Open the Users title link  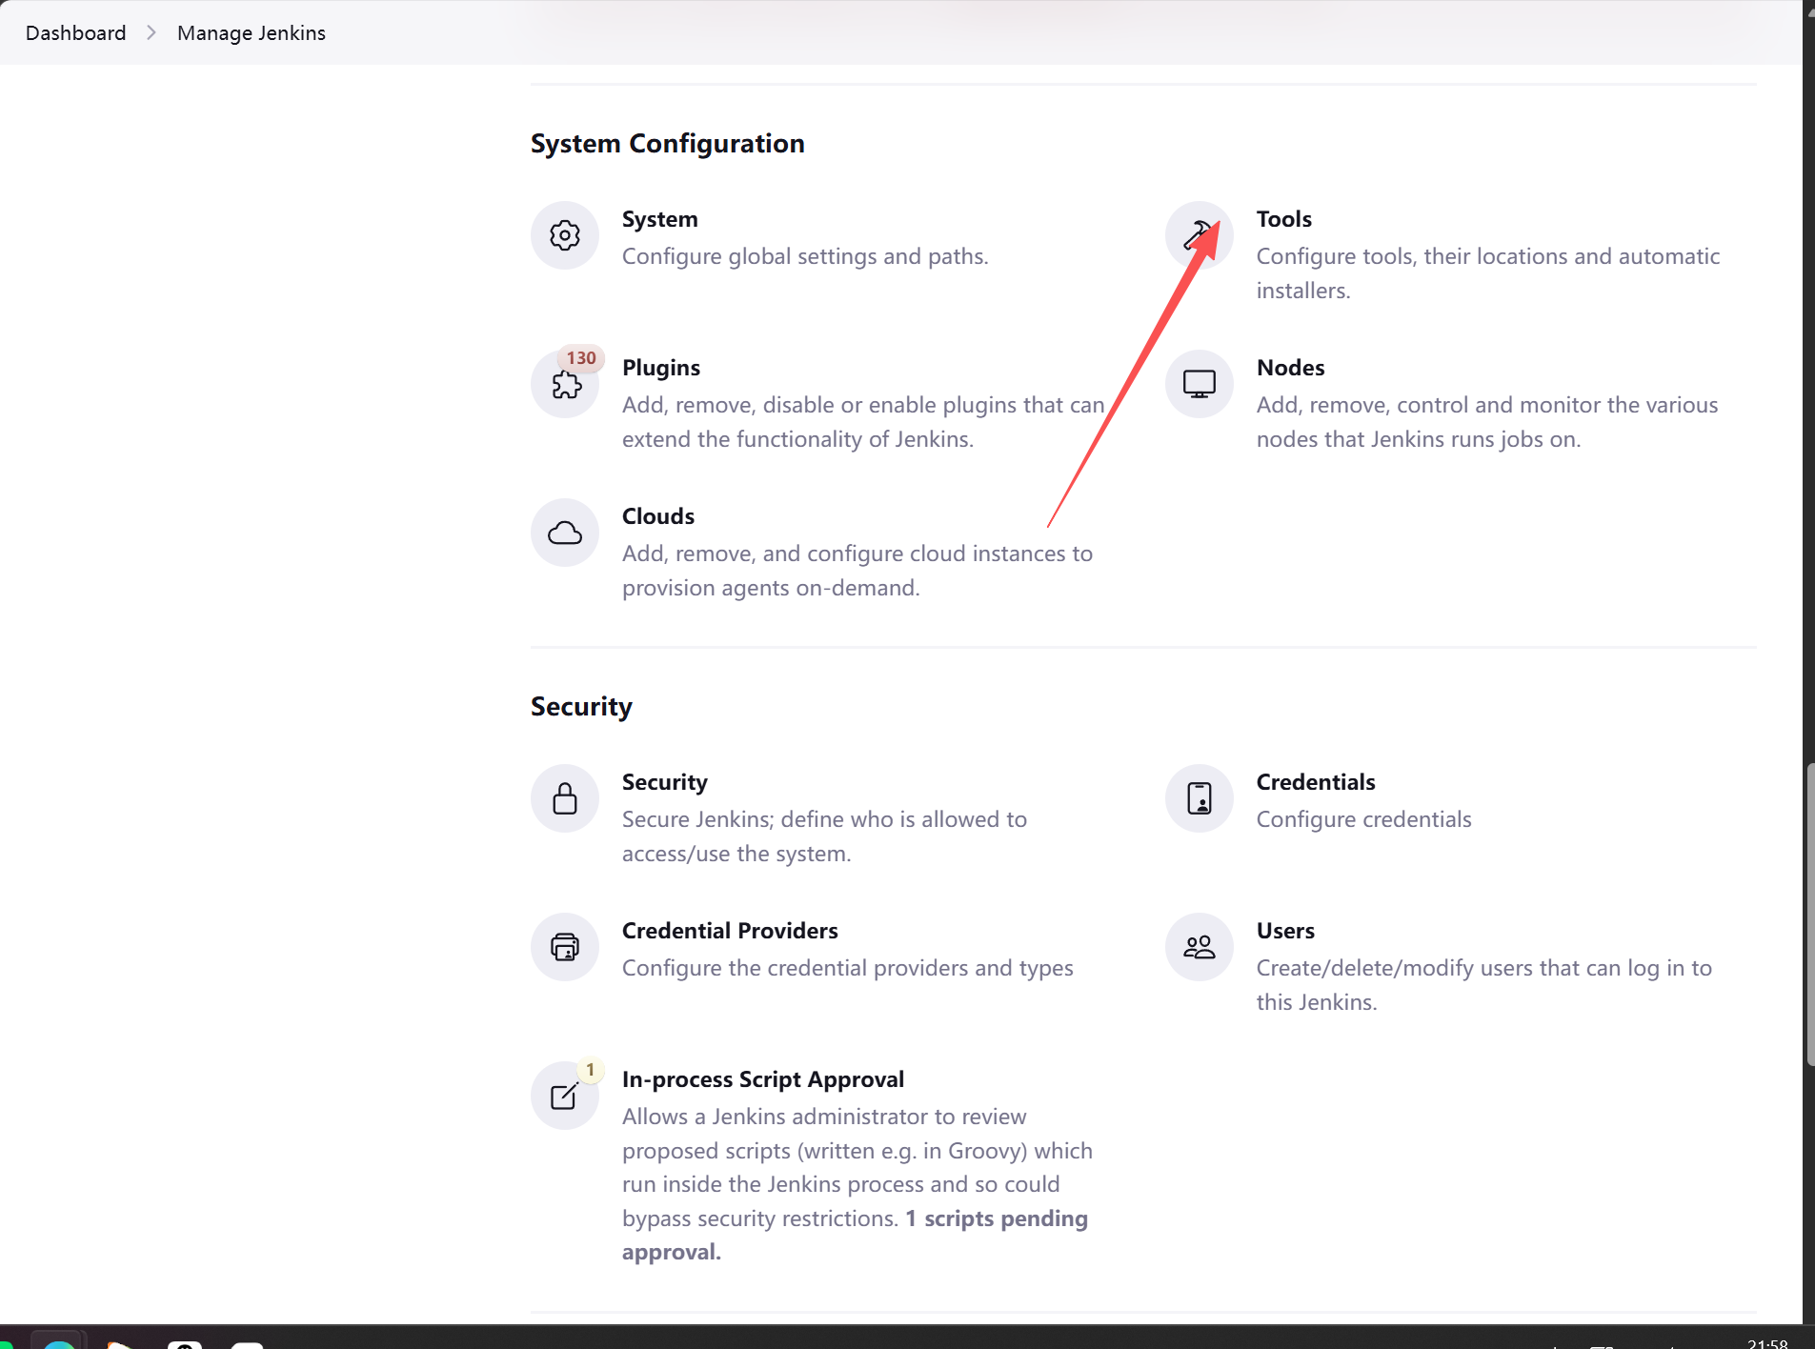1285,931
